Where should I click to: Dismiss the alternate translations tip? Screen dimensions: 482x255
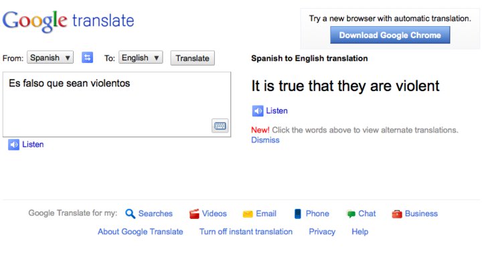tap(265, 140)
